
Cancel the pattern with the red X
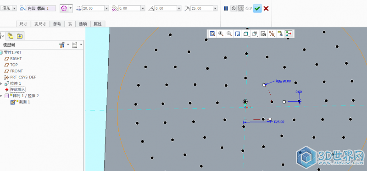coord(266,8)
